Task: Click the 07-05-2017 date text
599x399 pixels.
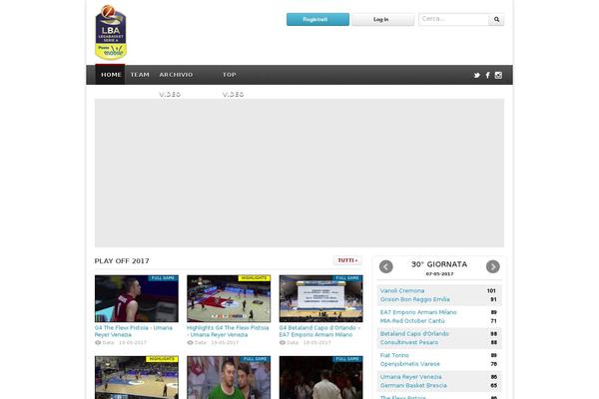Action: [x=439, y=274]
